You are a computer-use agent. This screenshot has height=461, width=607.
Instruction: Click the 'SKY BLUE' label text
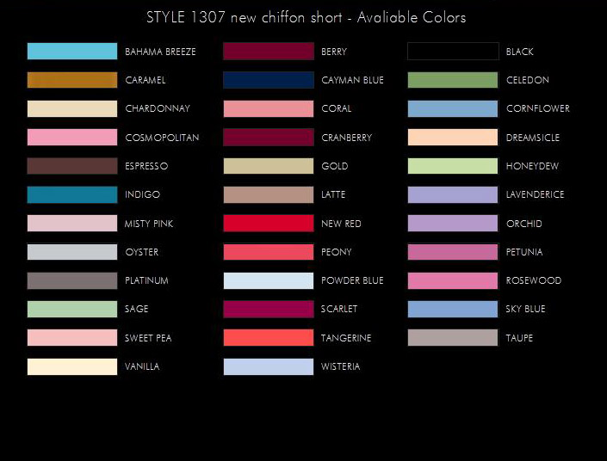(x=525, y=309)
